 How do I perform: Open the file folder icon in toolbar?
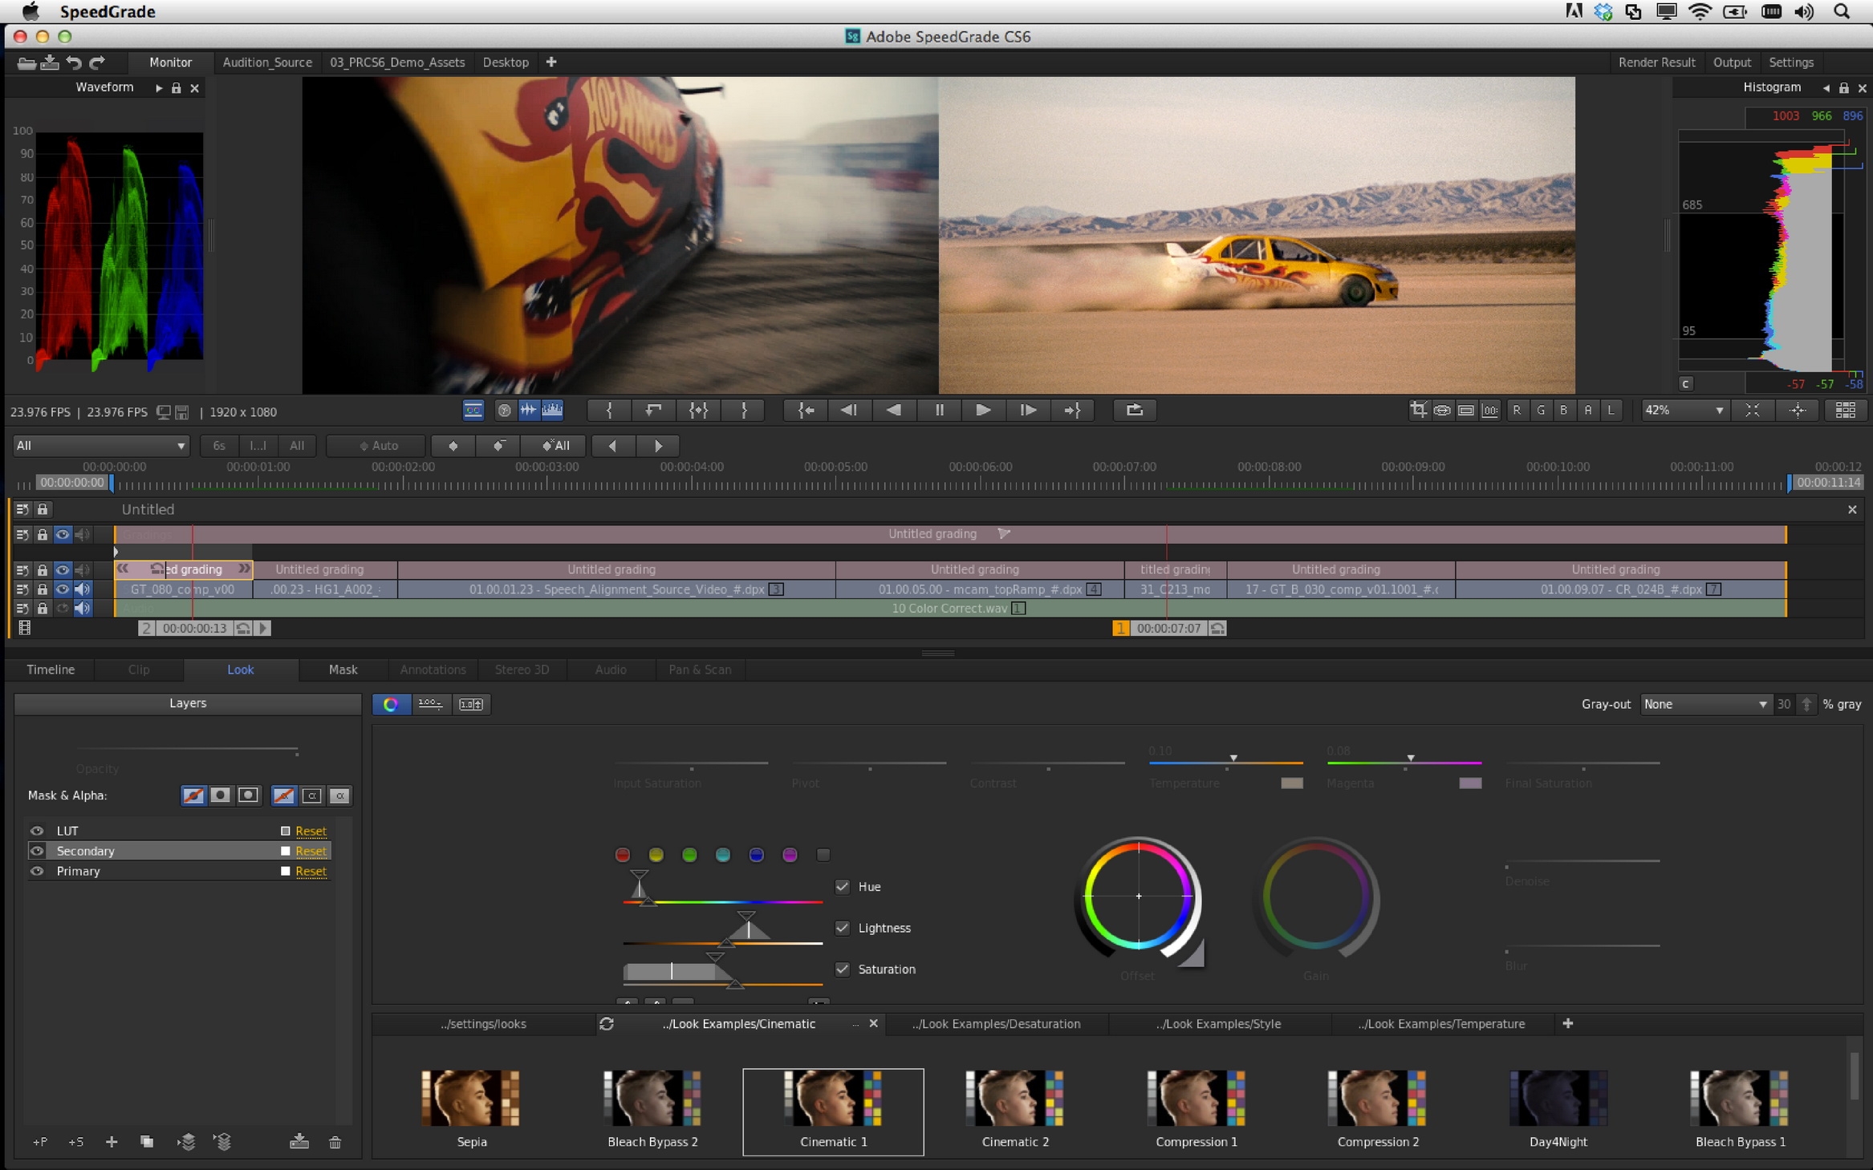coord(26,62)
